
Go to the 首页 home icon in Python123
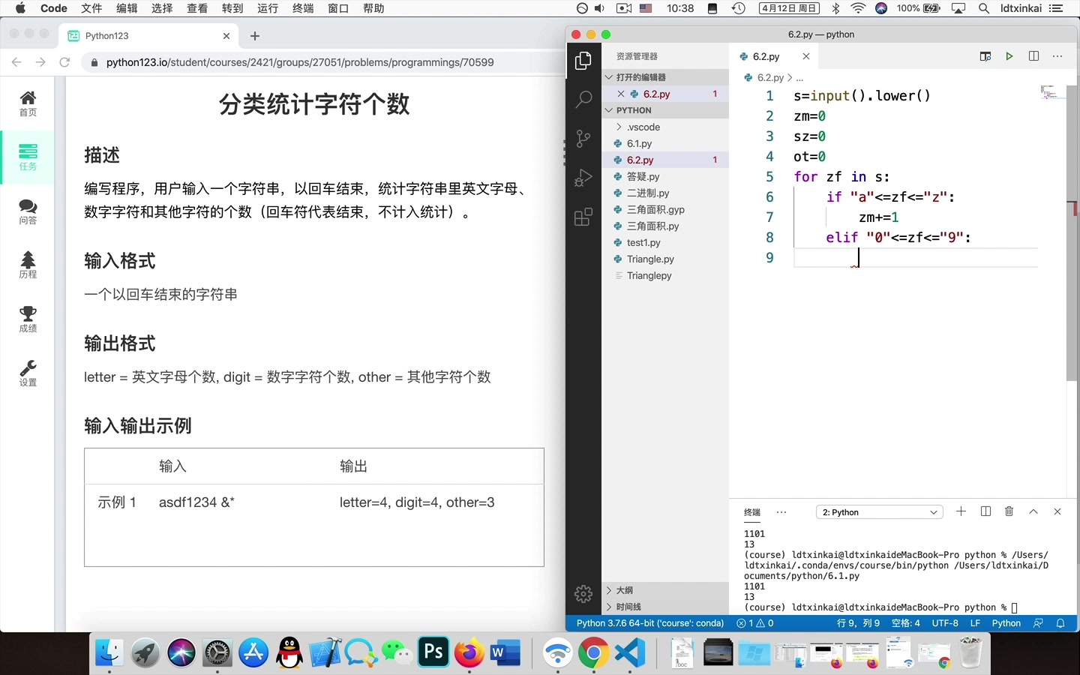(28, 103)
